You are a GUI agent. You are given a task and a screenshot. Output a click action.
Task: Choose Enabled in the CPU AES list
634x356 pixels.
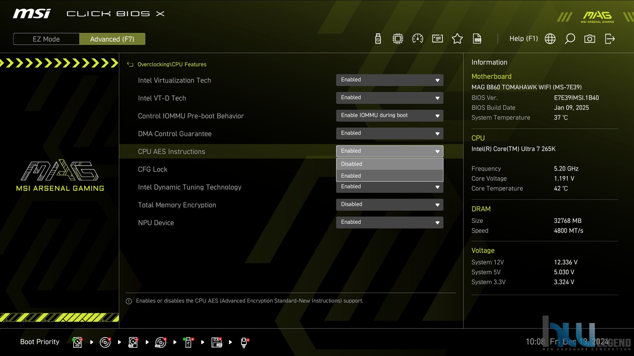(x=389, y=176)
